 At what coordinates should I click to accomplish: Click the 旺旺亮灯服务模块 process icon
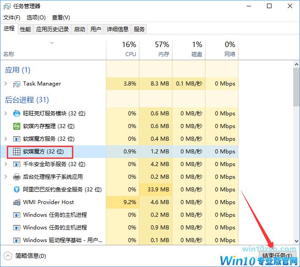[x=17, y=114]
